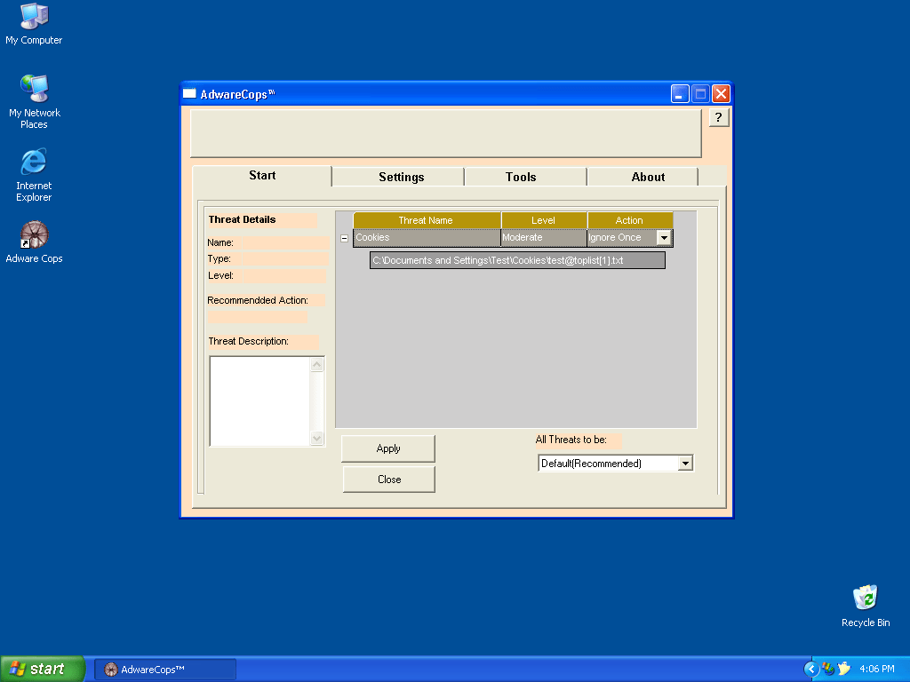The image size is (910, 682).
Task: Open the About tab
Action: click(648, 177)
